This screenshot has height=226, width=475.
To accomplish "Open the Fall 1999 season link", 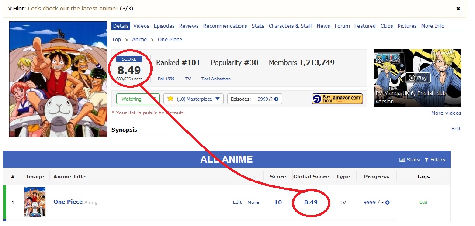I will coord(166,79).
